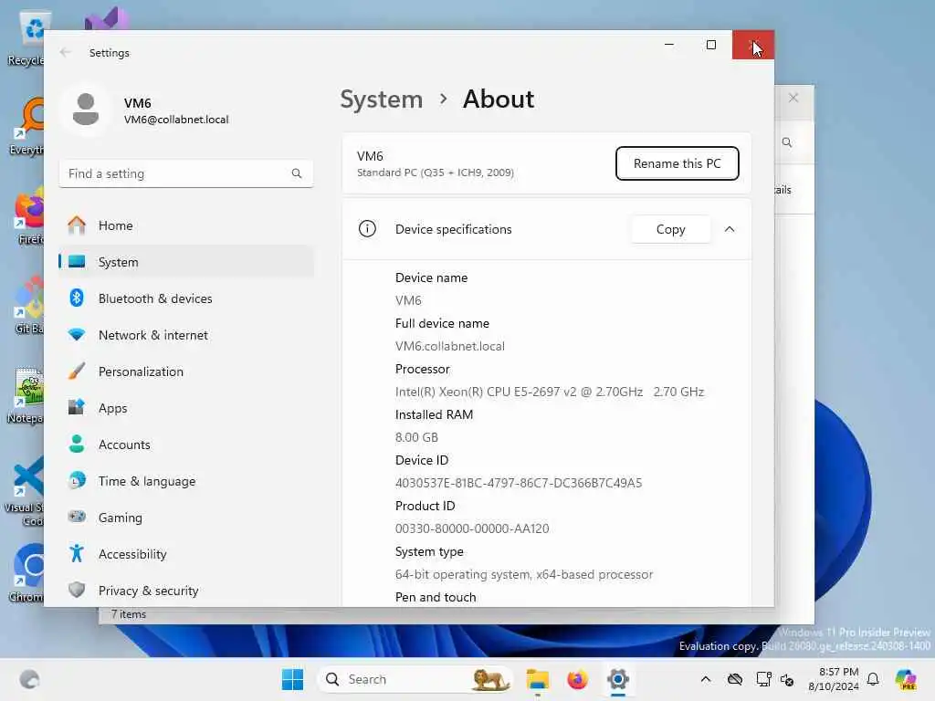
Task: Click the muted volume icon in system tray
Action: coord(787,679)
